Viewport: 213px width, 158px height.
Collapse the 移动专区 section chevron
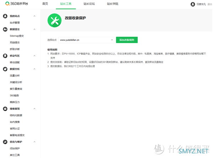pos(34,56)
